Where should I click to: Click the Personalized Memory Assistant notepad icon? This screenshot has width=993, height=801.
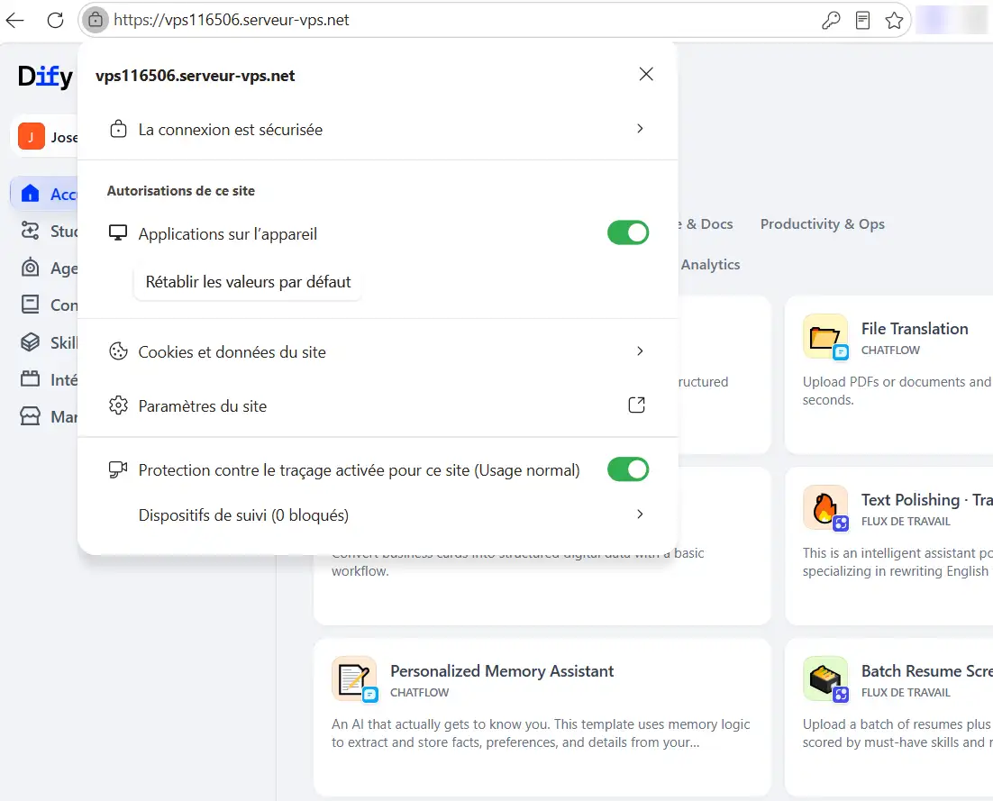pyautogui.click(x=354, y=678)
